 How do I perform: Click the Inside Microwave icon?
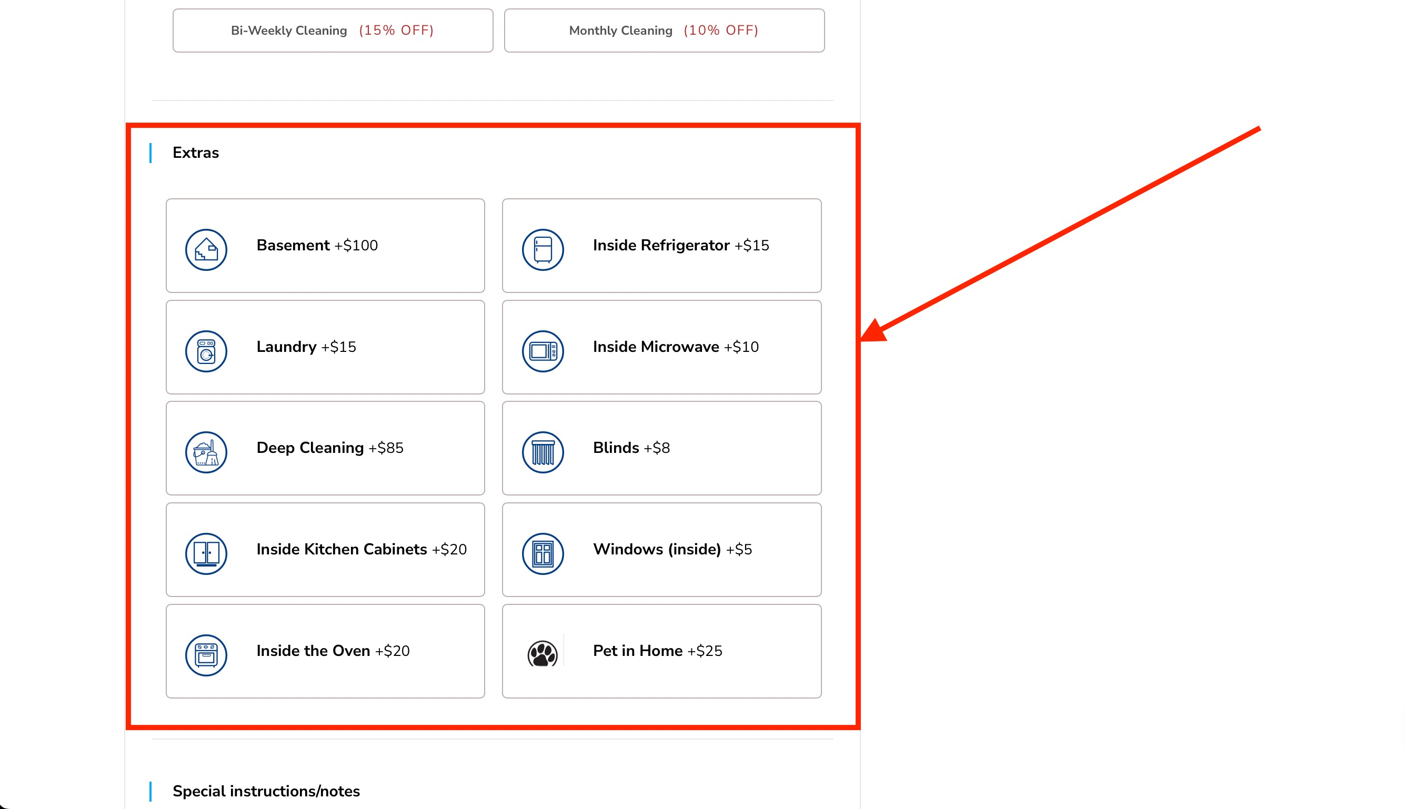click(543, 351)
